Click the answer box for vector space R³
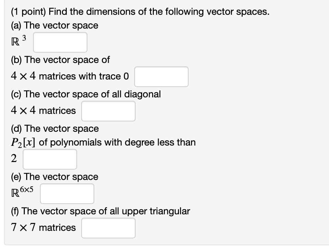Image resolution: width=329 pixels, height=247 pixels. (x=60, y=42)
